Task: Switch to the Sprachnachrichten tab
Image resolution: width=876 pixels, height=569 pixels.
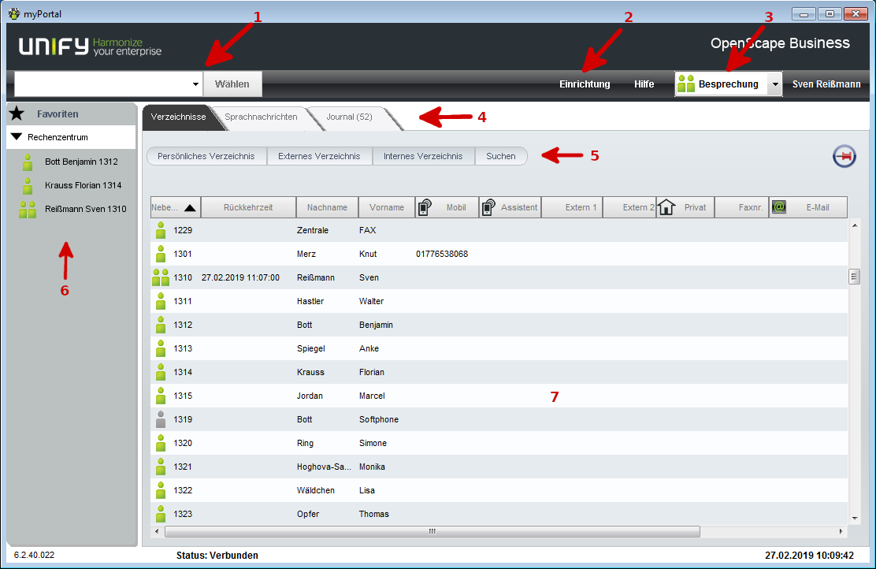Action: [x=261, y=117]
